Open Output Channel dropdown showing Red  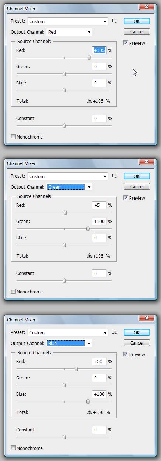coord(69,32)
